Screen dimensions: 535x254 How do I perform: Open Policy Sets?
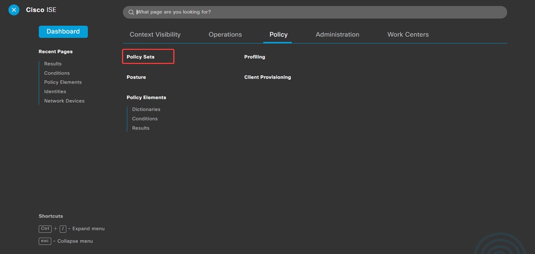(x=140, y=57)
